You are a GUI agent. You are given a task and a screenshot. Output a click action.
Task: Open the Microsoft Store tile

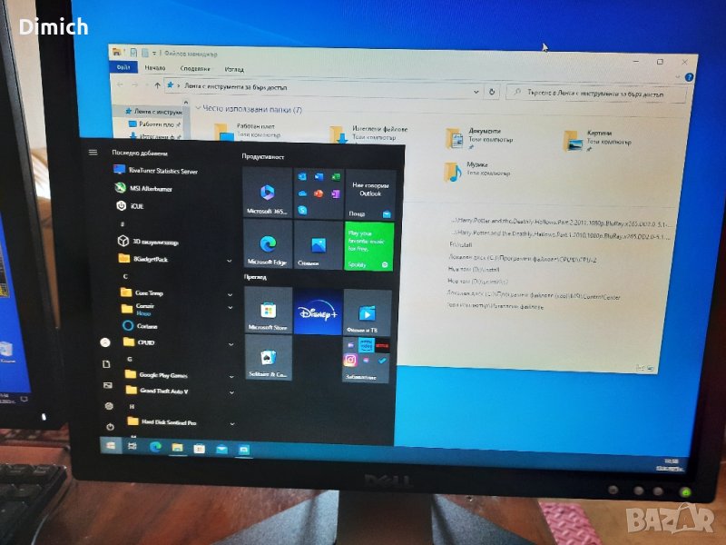click(x=268, y=310)
